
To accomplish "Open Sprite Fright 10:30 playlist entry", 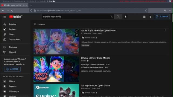I will coord(95,65).
